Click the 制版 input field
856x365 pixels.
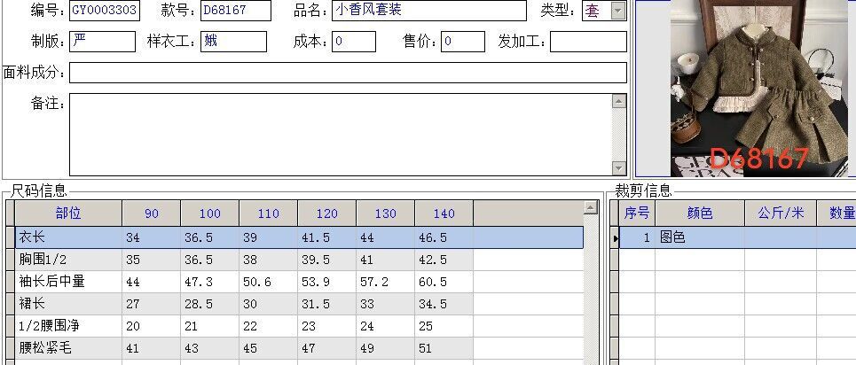click(x=103, y=42)
